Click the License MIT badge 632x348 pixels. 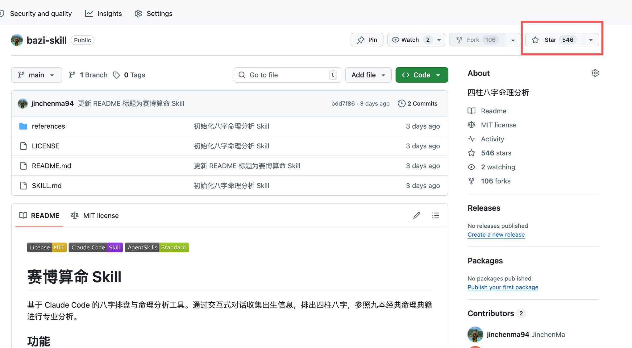(47, 247)
